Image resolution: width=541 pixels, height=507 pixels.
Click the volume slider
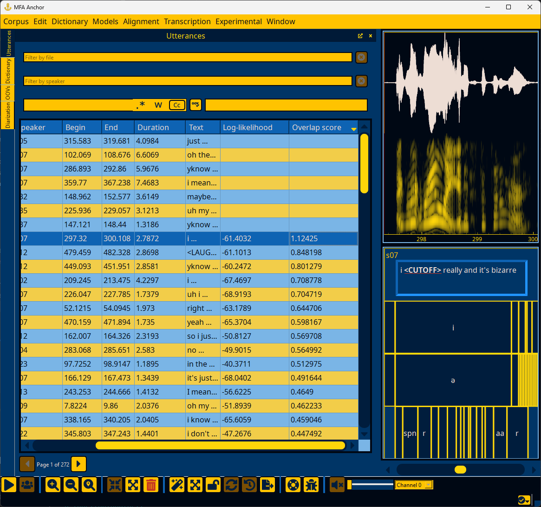(x=371, y=485)
